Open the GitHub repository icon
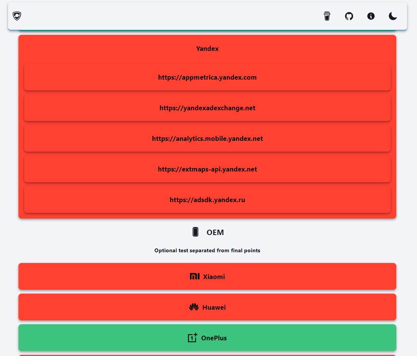417x356 pixels. 349,16
